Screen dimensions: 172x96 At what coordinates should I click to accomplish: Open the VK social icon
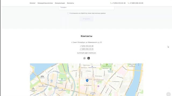point(89,58)
